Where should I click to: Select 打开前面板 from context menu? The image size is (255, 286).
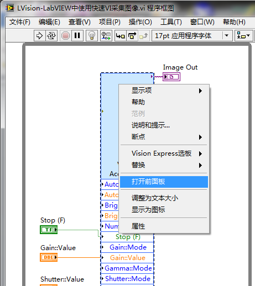pos(164,182)
